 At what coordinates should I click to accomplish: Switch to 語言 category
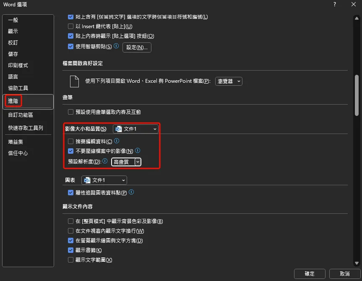pos(28,77)
